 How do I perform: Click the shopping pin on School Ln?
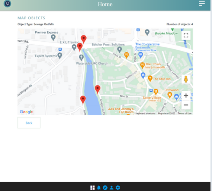click(143, 76)
